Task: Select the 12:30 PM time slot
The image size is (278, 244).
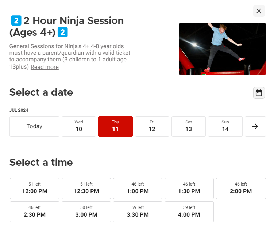Action: point(86,188)
